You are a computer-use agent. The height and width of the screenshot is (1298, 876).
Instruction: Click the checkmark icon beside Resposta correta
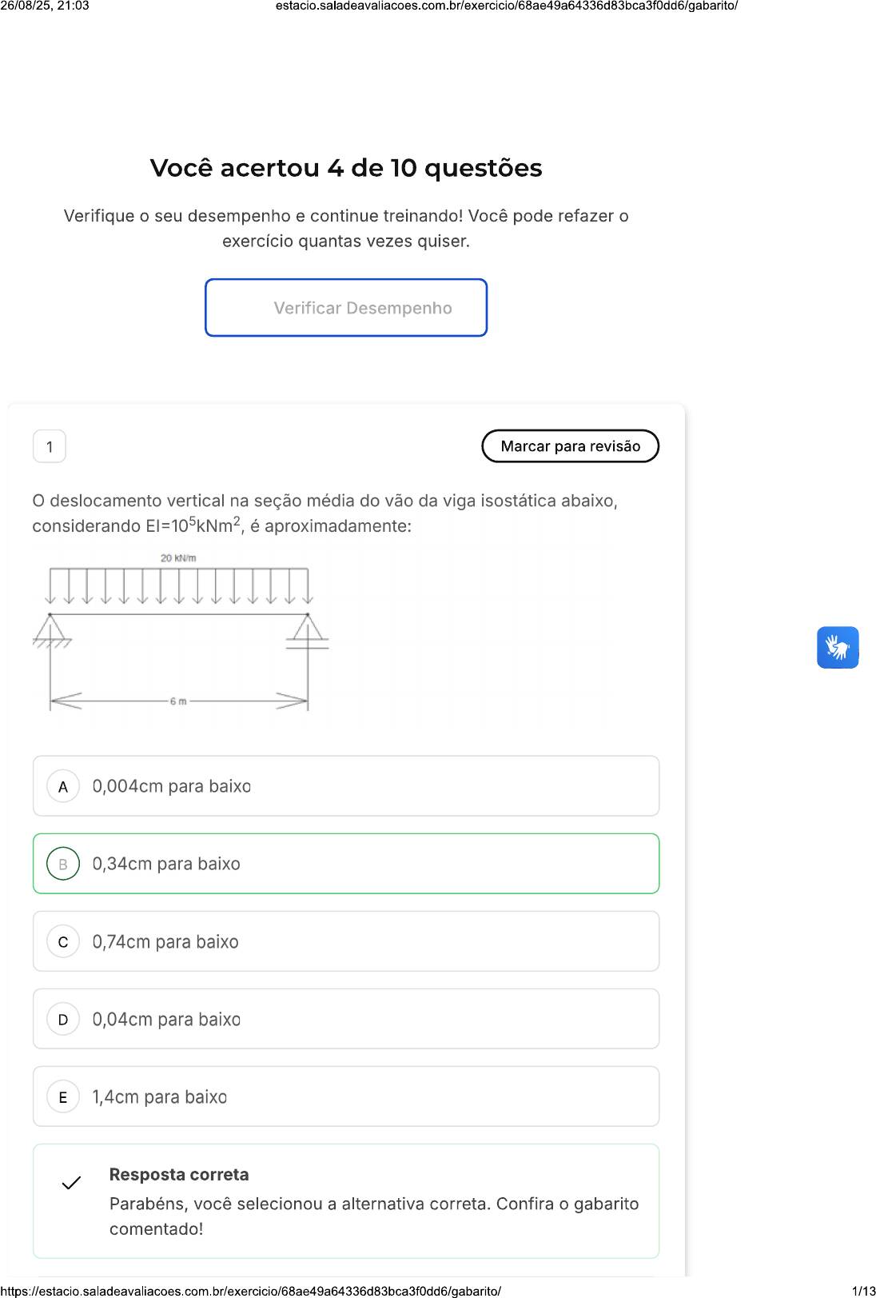pyautogui.click(x=71, y=1182)
